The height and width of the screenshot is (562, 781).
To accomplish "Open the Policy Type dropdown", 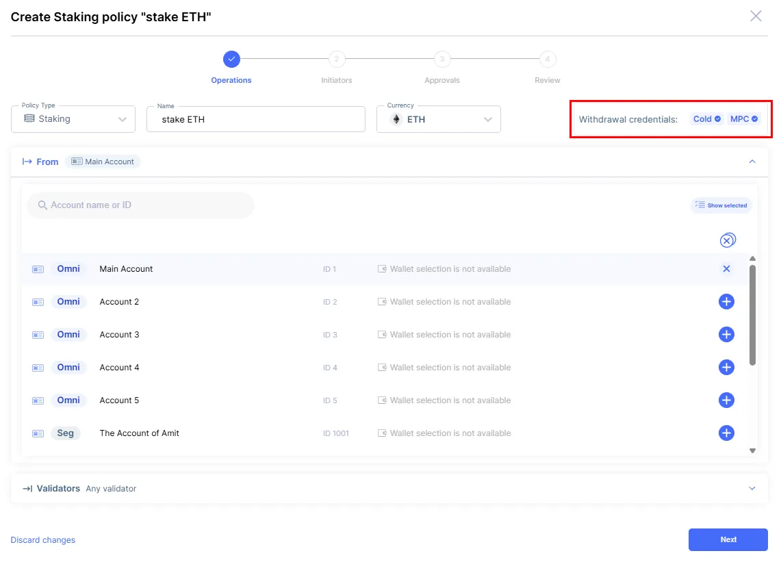I will point(73,119).
